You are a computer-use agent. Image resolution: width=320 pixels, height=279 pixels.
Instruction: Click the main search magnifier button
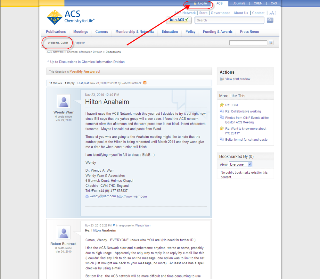click(x=270, y=20)
